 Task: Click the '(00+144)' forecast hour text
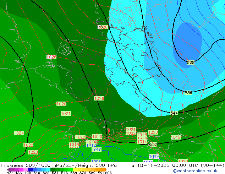coord(213,165)
